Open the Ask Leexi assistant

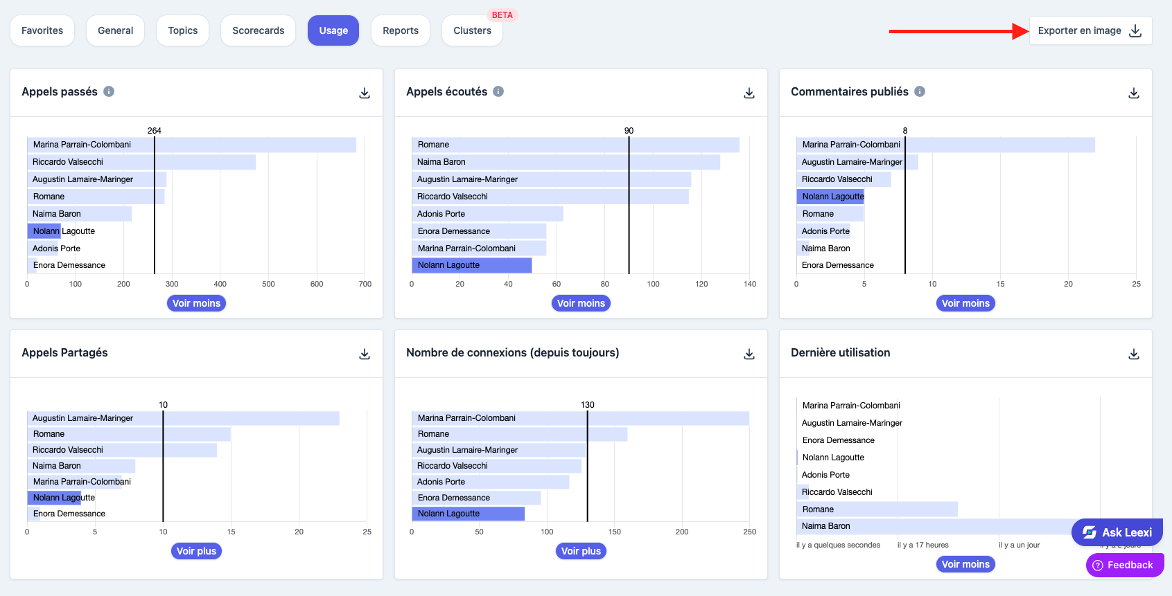(1117, 532)
